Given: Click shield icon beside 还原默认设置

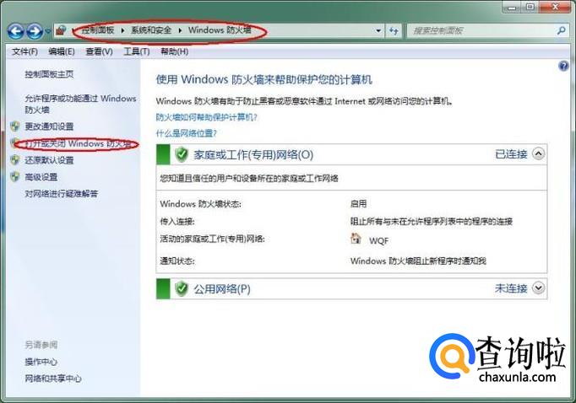Looking at the screenshot, I should (x=15, y=160).
